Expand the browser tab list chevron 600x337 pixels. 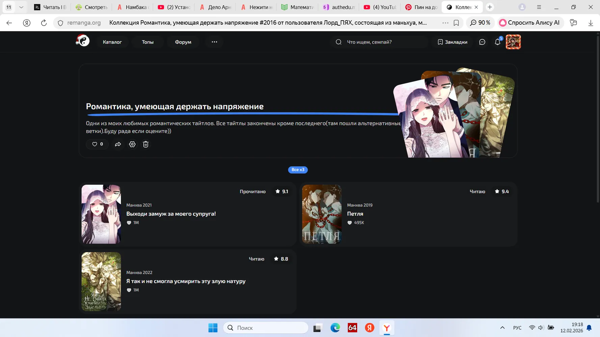[x=21, y=7]
